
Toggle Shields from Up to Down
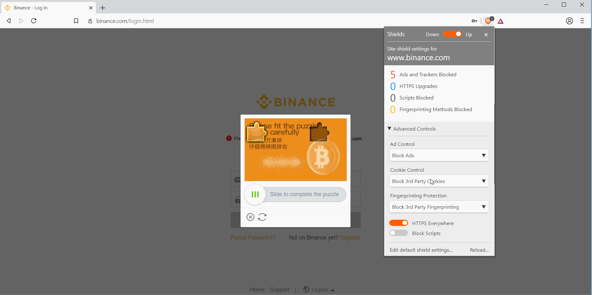453,34
